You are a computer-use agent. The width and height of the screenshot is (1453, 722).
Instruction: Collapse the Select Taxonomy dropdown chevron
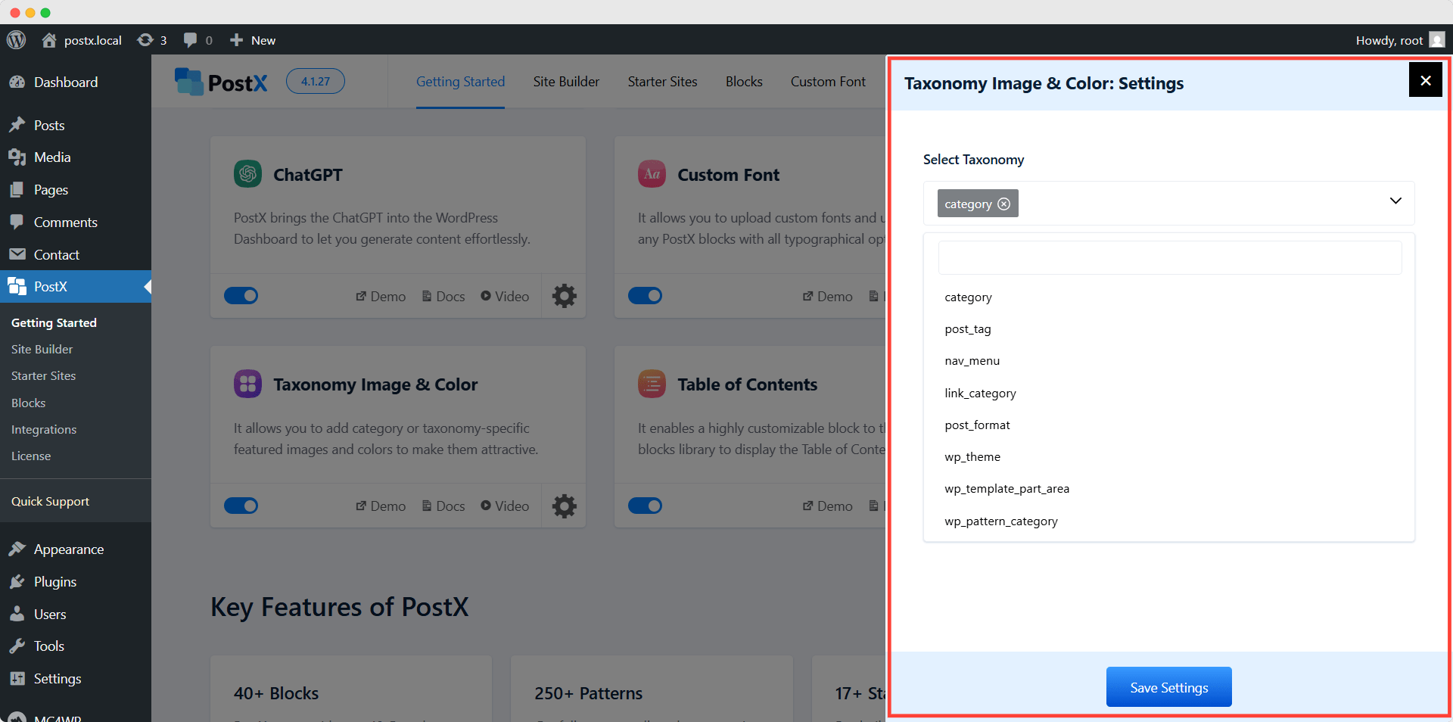pos(1395,201)
